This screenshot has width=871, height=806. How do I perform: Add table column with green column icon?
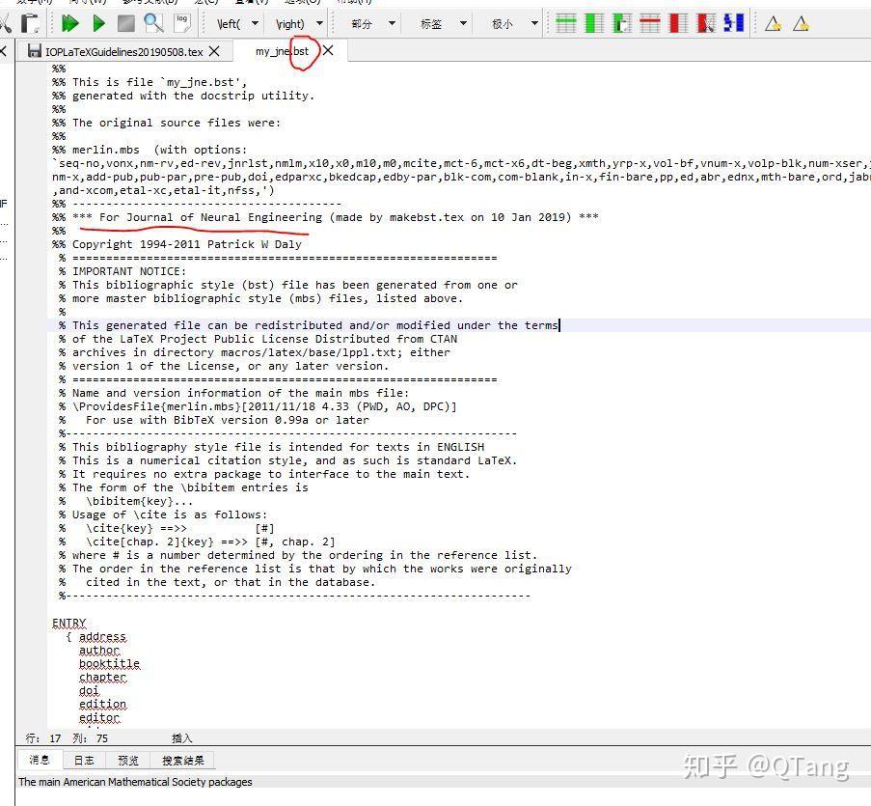pos(594,23)
